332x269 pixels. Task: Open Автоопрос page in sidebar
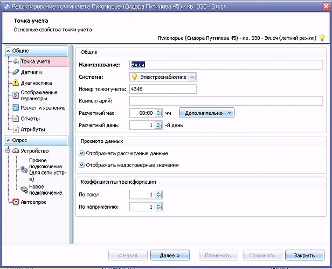[x=33, y=202]
